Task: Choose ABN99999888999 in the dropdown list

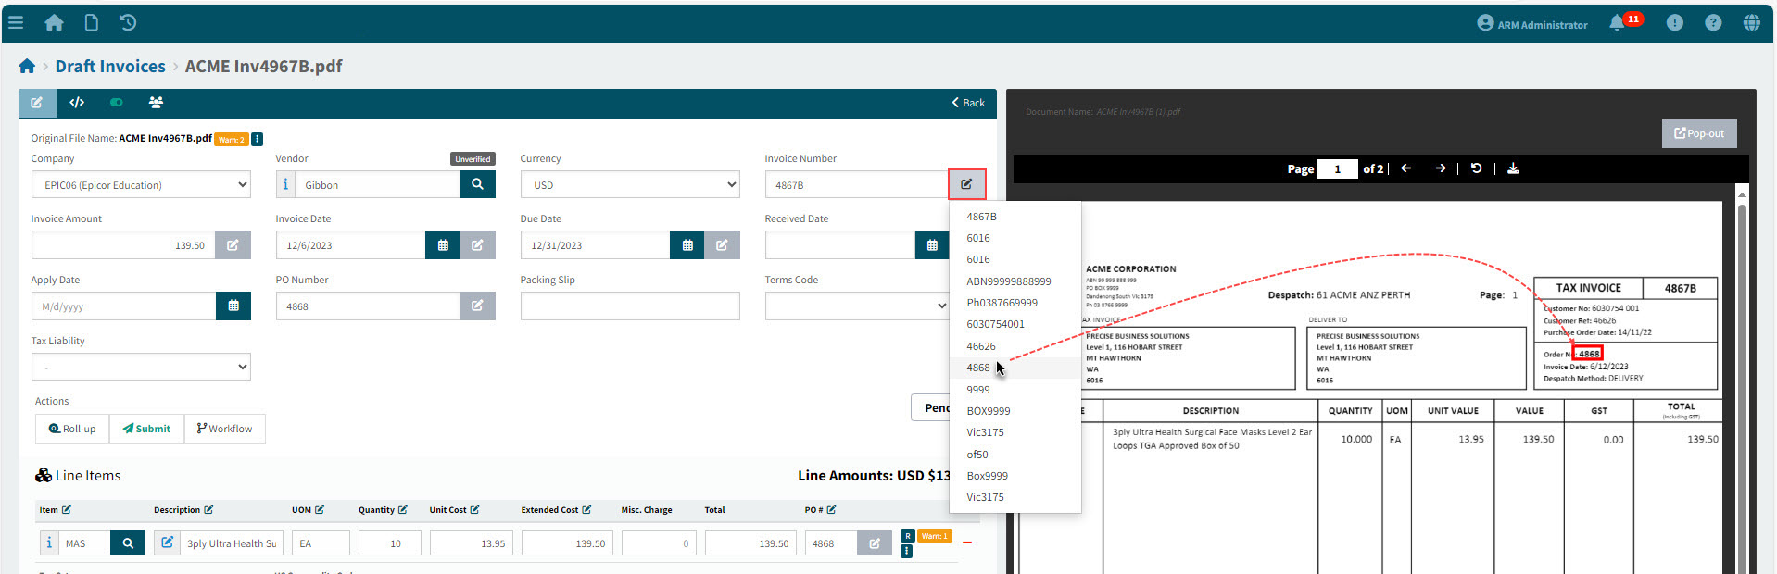Action: coord(1008,281)
